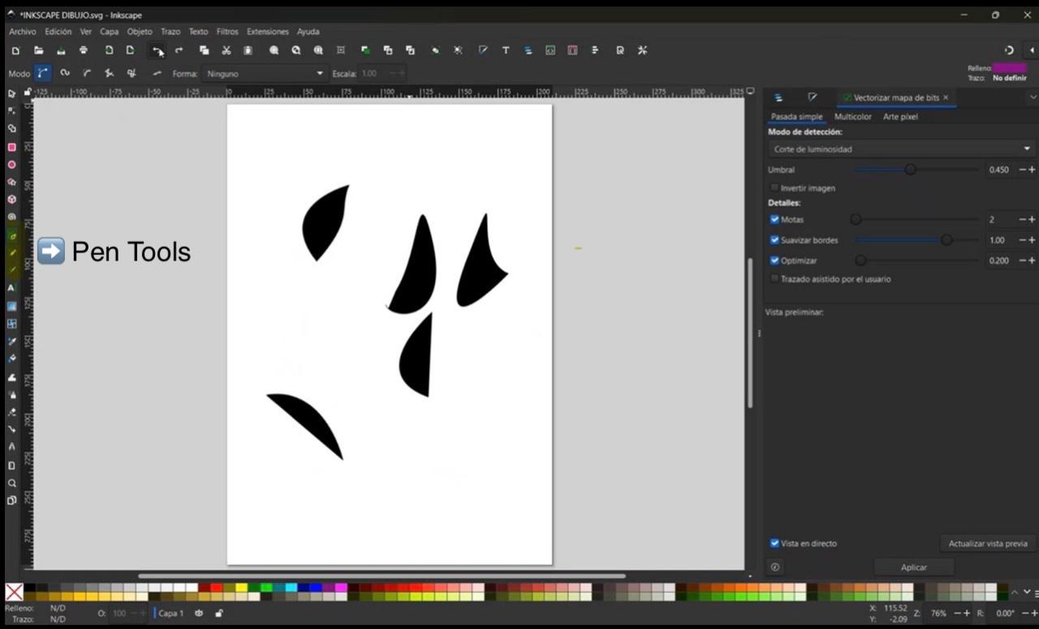
Task: Select the Star and polygon tool
Action: click(11, 182)
